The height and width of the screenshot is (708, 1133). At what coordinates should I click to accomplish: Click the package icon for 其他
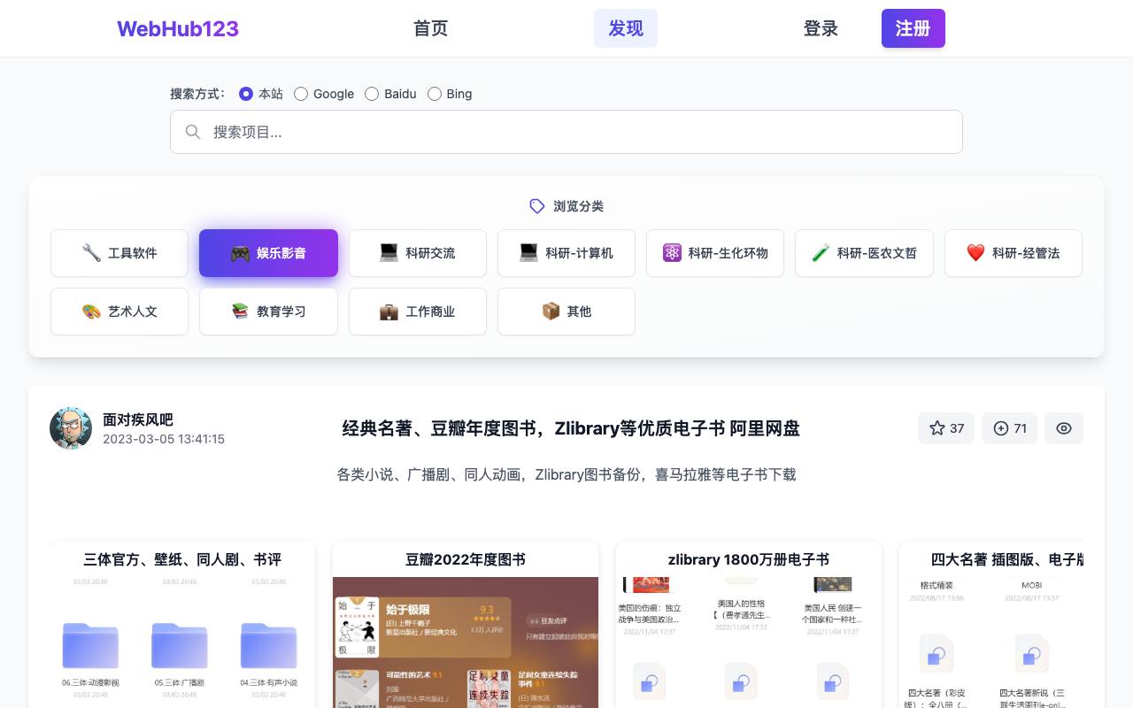551,312
